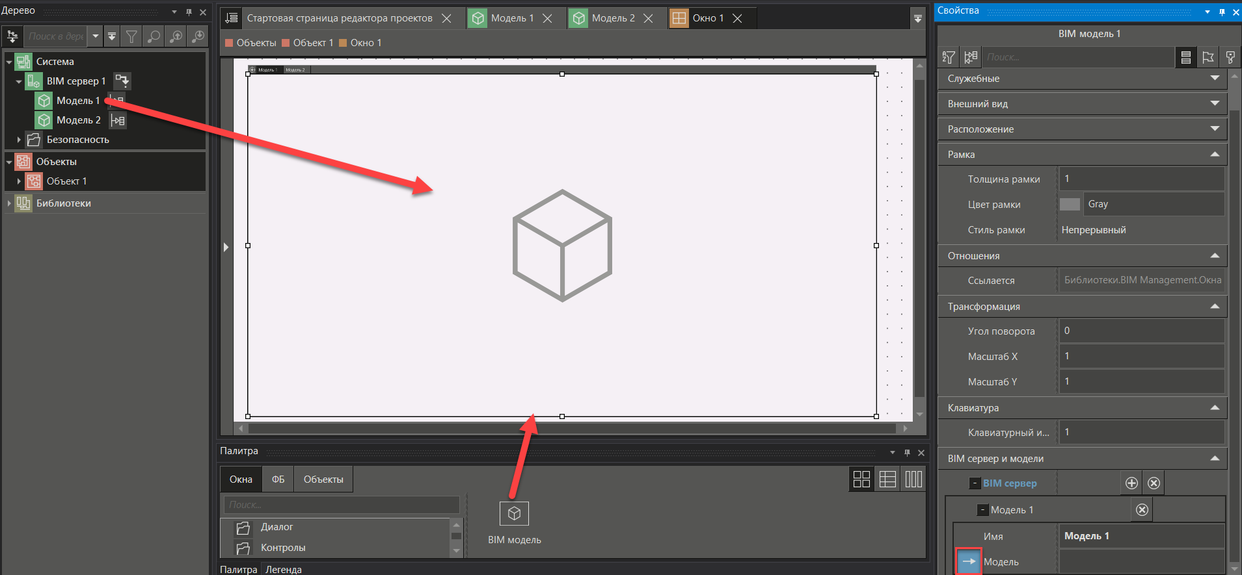This screenshot has width=1242, height=575.
Task: Click the alphabetical sort filter icon in properties
Action: click(949, 58)
